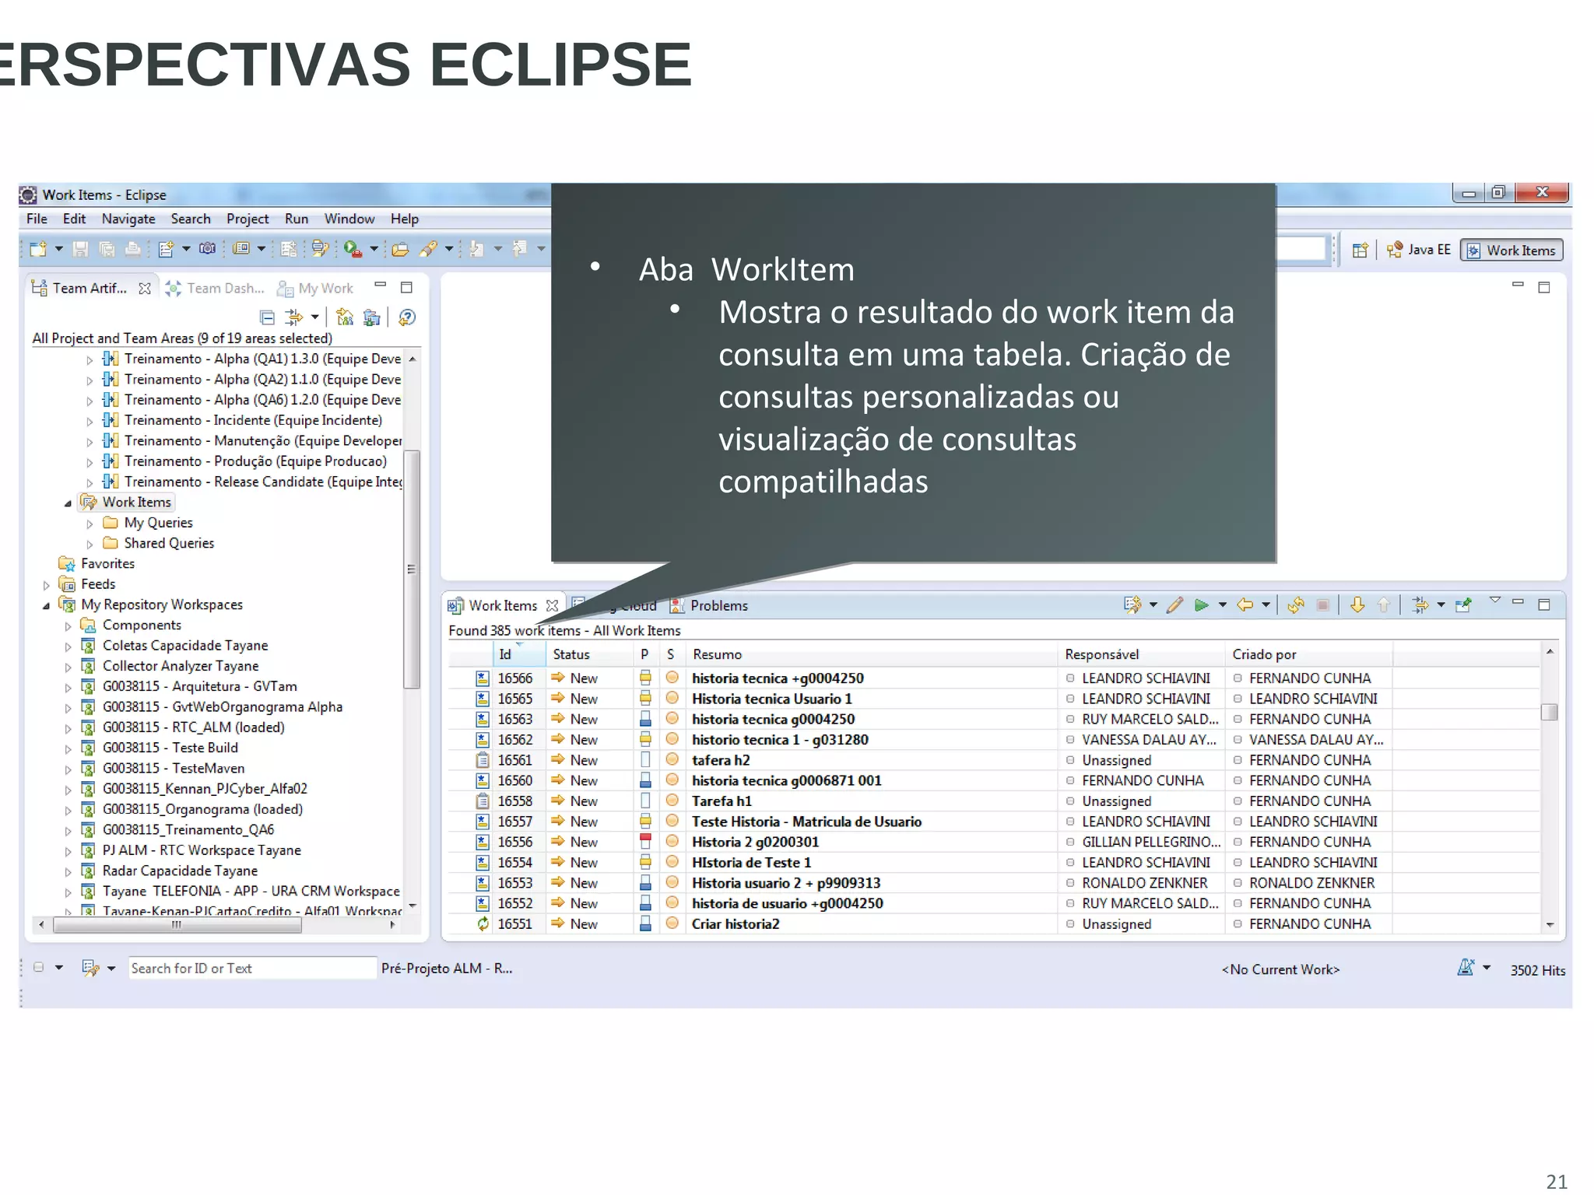
Task: Sort by the Status column header
Action: [588, 655]
